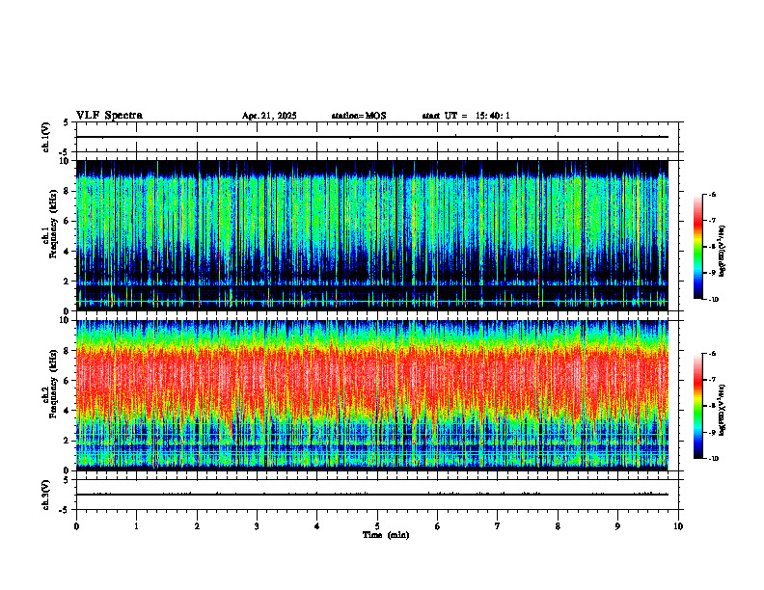Click inside the ch.1 spectrogram plot
The width and height of the screenshot is (764, 590).
click(372, 235)
